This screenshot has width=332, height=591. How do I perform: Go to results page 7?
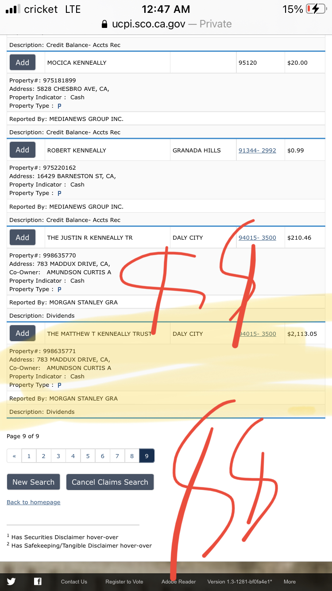point(117,456)
